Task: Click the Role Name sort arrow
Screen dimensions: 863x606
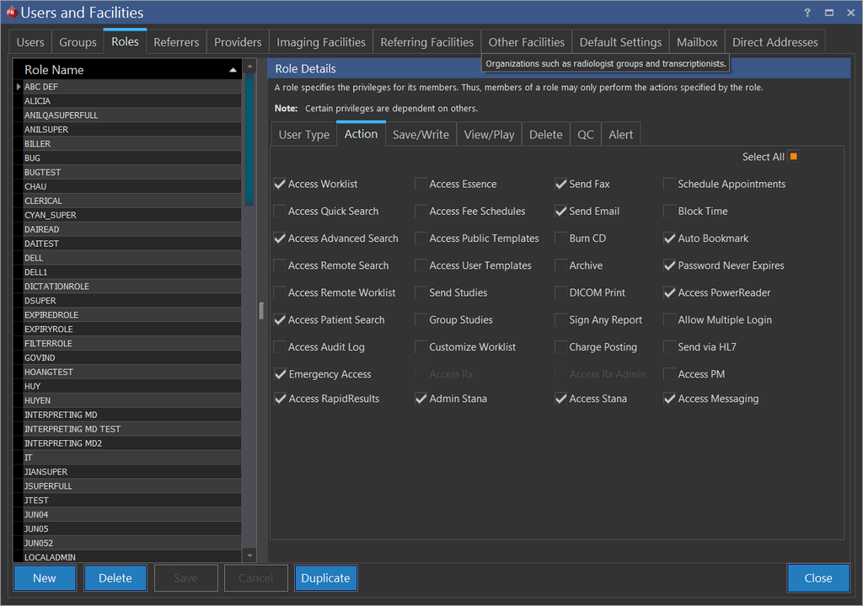Action: pyautogui.click(x=233, y=70)
